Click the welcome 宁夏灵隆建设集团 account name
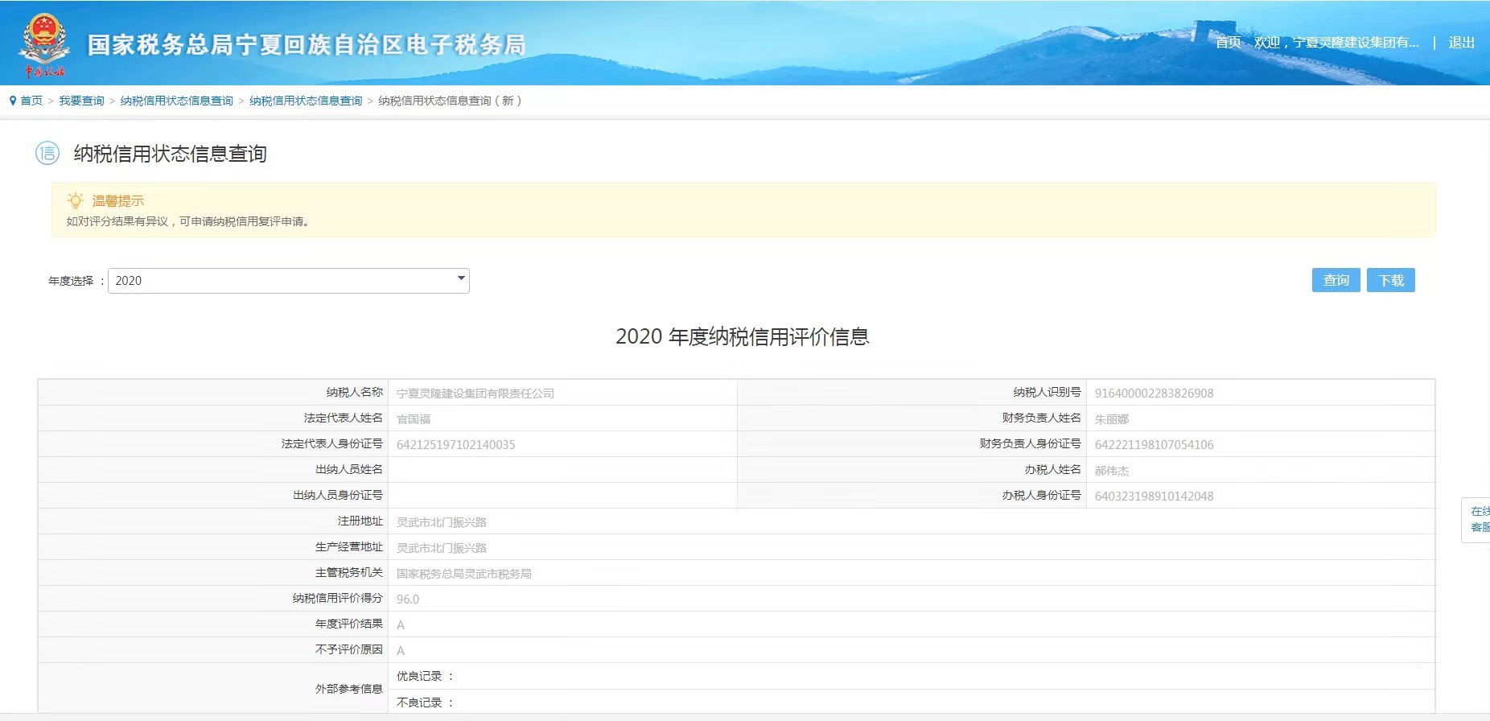Viewport: 1490px width, 721px height. pos(1336,43)
